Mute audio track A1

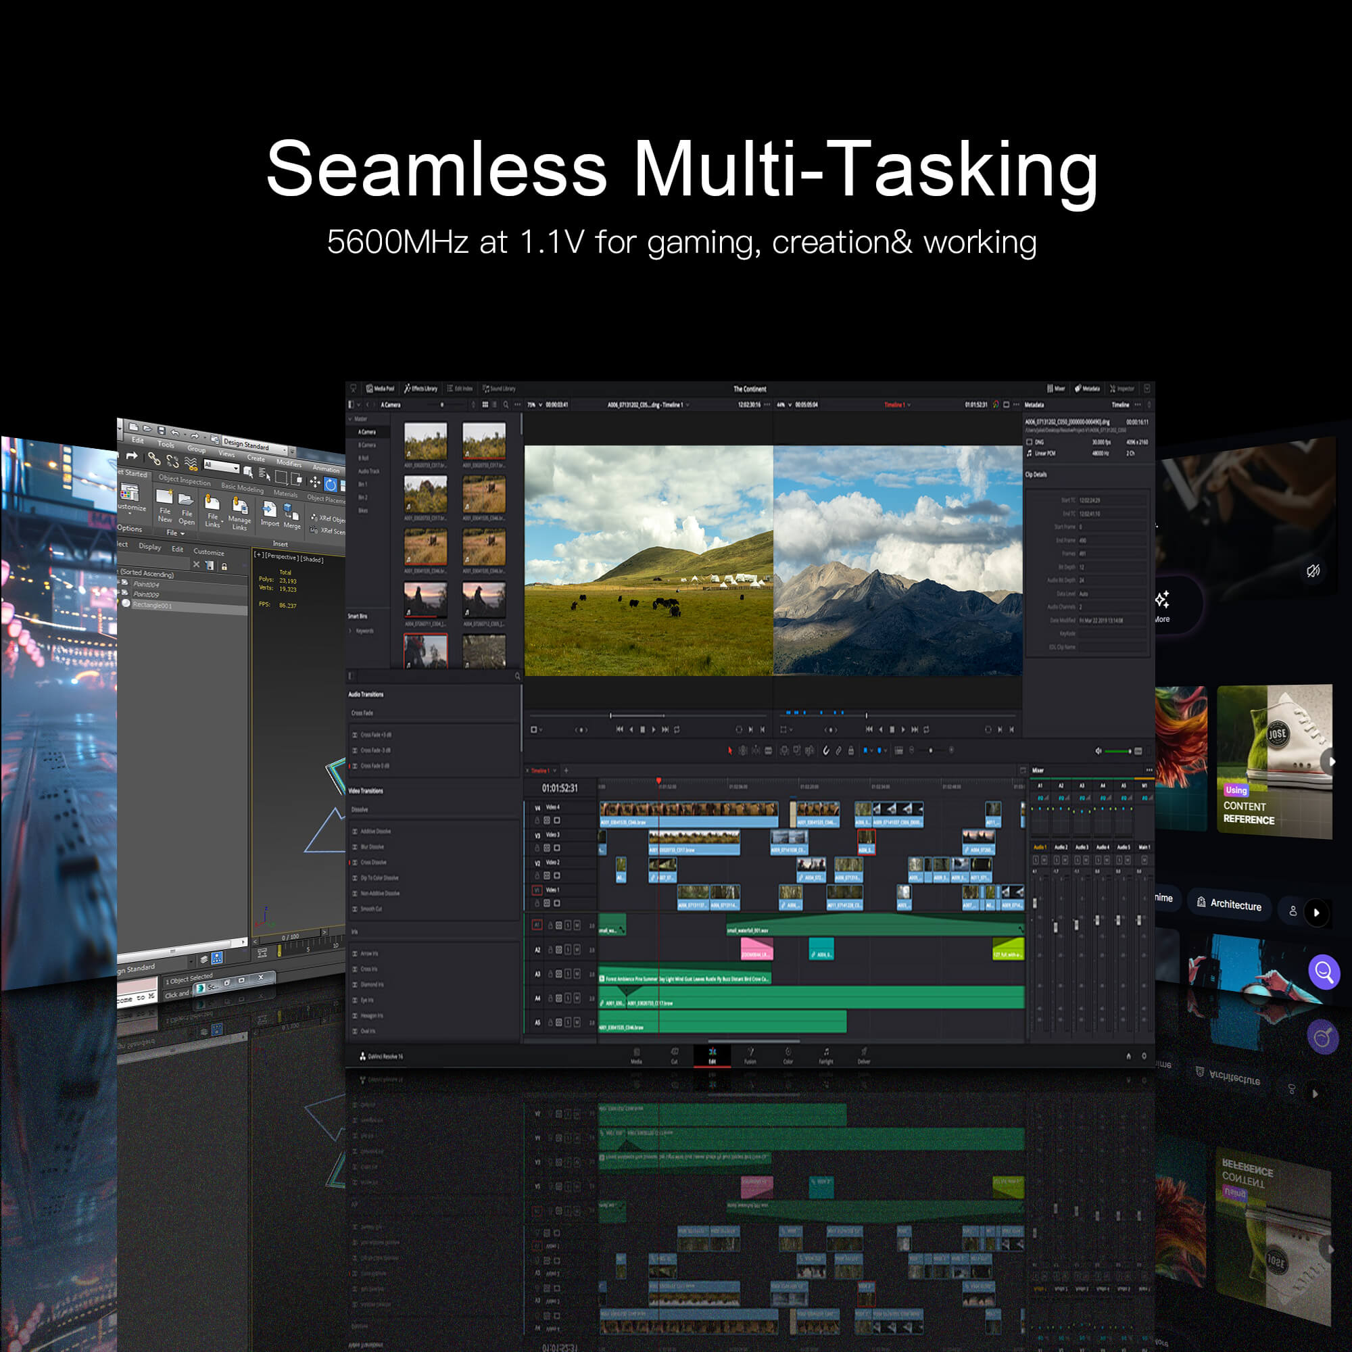[x=577, y=925]
